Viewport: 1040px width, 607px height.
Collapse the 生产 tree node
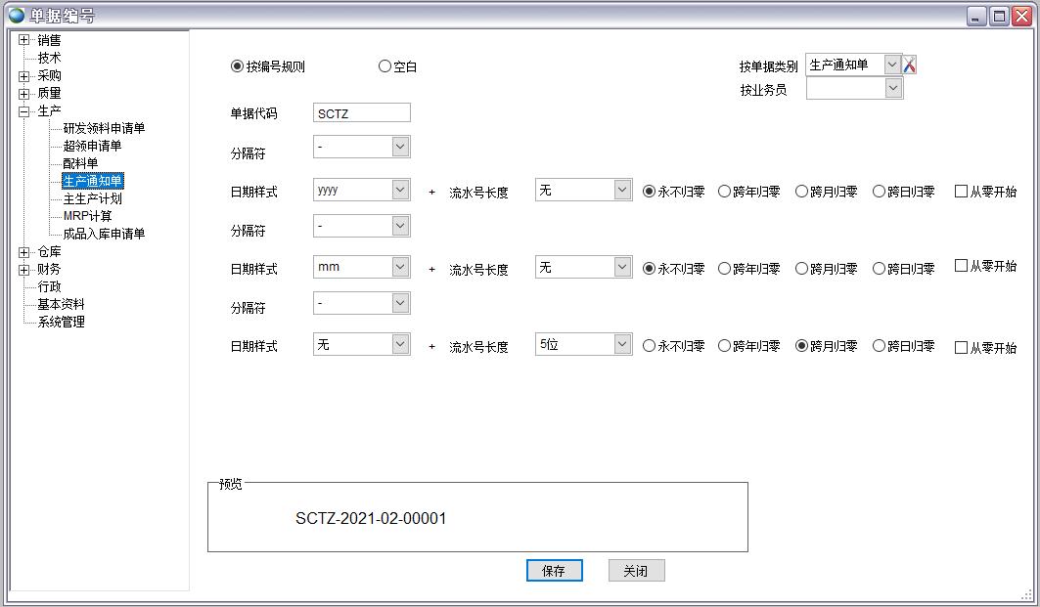point(22,110)
